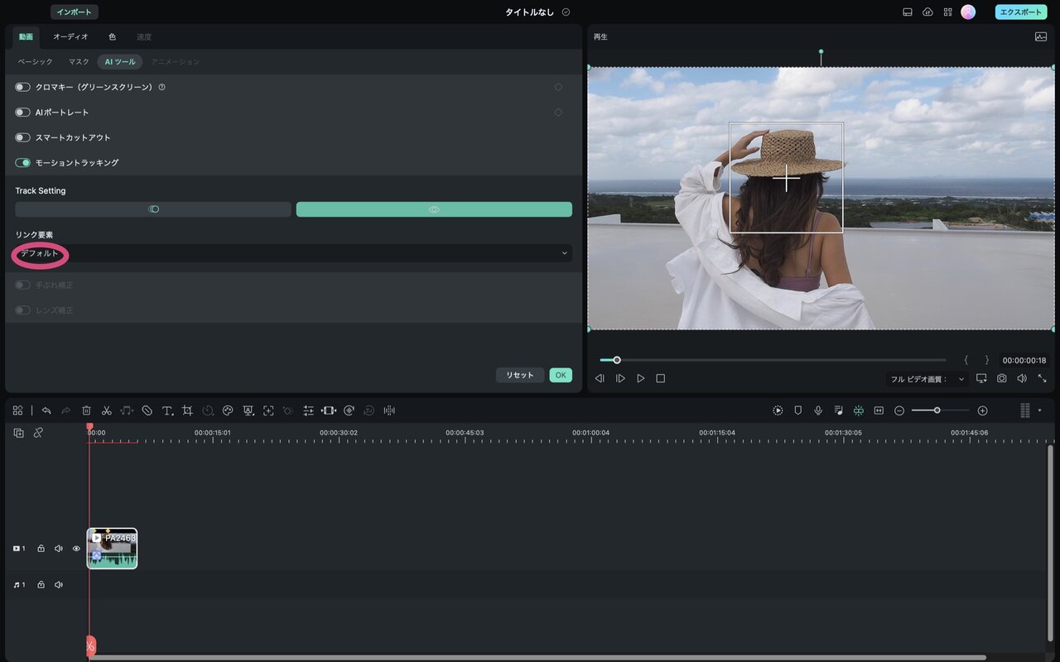Take a snapshot with camera icon
Image resolution: width=1060 pixels, height=662 pixels.
[x=1002, y=378]
